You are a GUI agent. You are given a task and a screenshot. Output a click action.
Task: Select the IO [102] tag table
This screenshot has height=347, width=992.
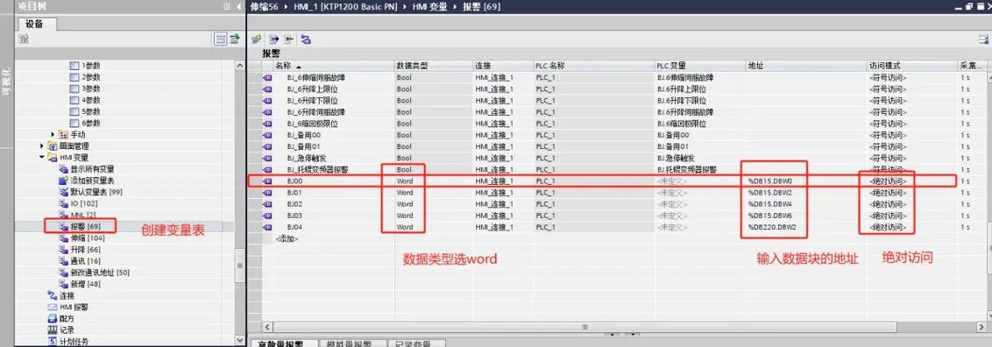[x=83, y=203]
